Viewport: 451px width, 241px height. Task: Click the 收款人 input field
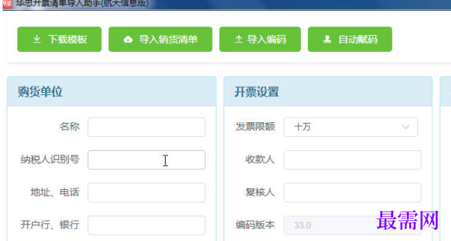click(x=352, y=160)
